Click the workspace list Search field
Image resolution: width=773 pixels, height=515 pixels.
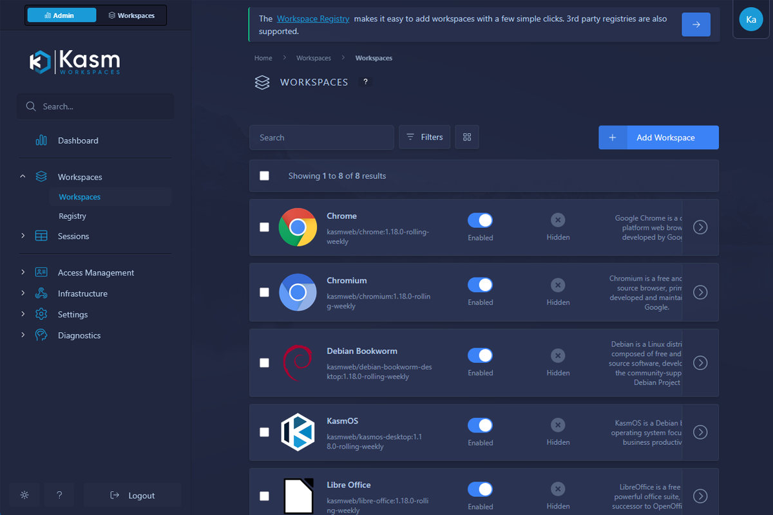(321, 138)
